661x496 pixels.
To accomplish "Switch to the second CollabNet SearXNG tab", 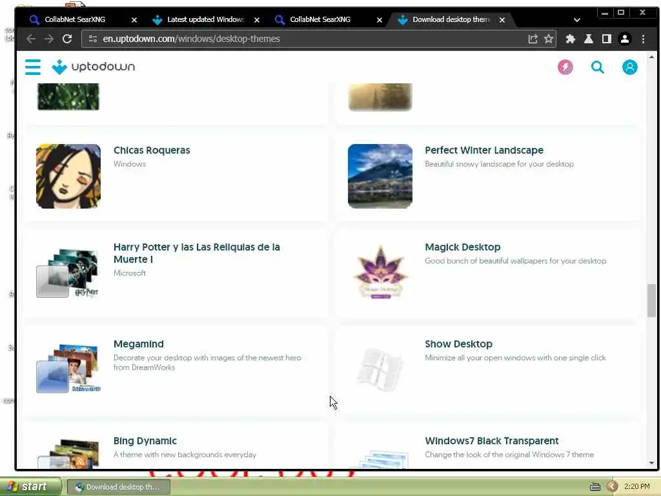I will [320, 19].
